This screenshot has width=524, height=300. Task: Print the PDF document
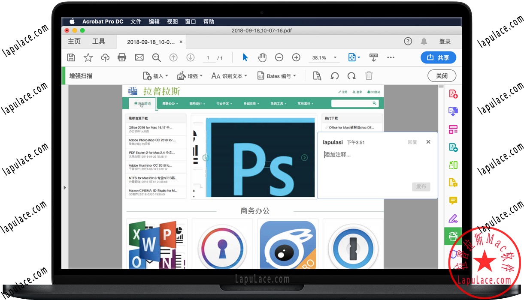(x=122, y=57)
